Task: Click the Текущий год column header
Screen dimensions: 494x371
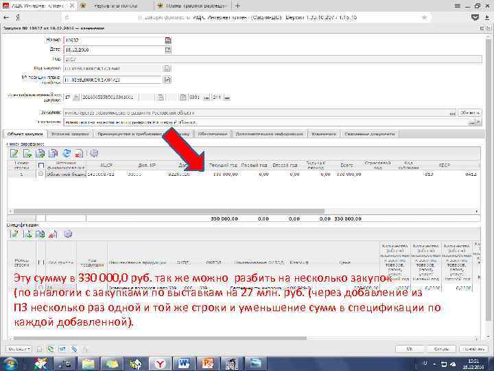Action: pyautogui.click(x=223, y=166)
